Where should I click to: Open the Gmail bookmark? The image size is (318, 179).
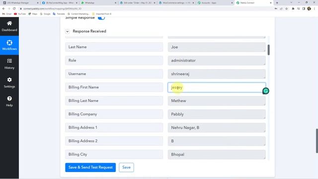(7, 14)
